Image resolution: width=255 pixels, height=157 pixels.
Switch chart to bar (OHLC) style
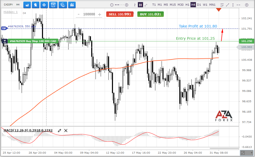[x=135, y=5]
